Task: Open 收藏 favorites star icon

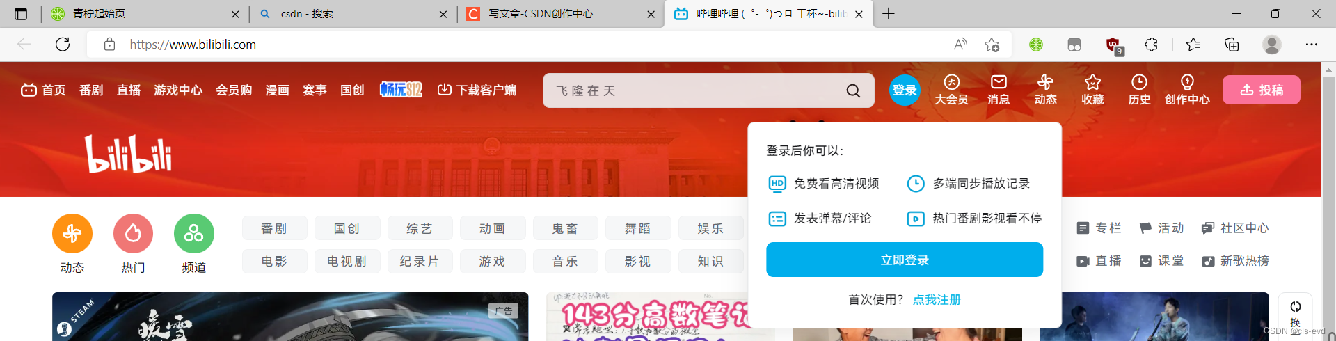Action: pos(1092,90)
